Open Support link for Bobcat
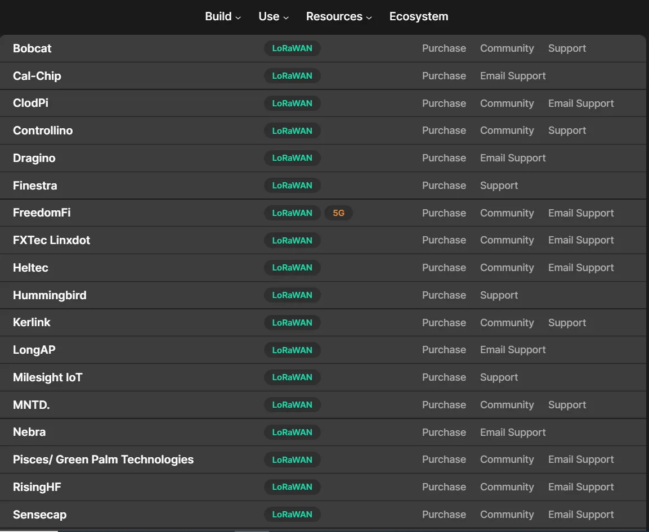The image size is (649, 532). [x=567, y=48]
